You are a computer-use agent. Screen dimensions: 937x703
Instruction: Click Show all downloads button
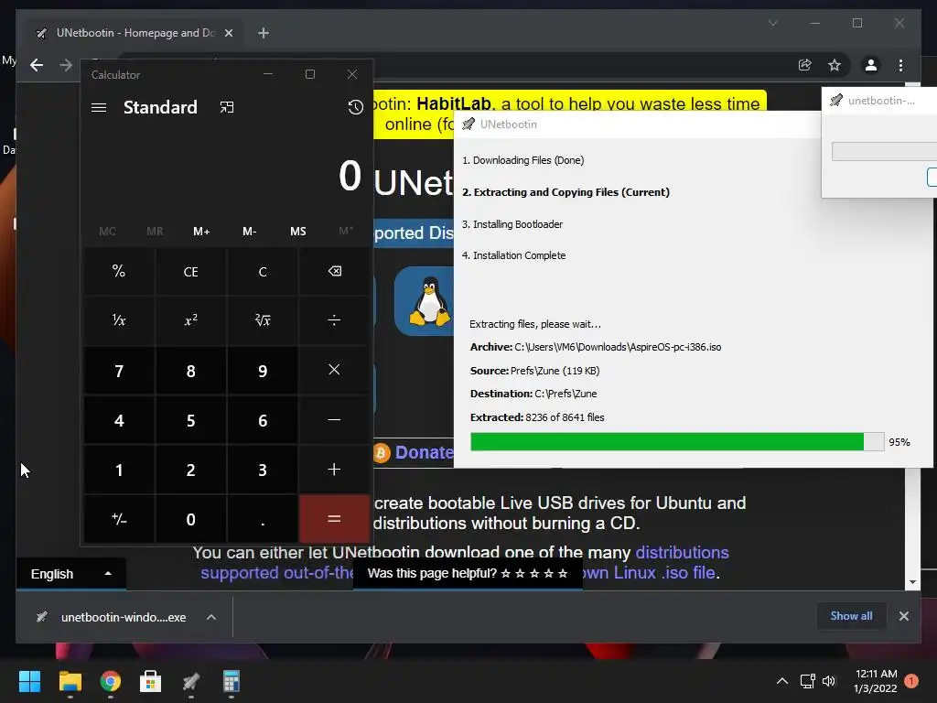click(851, 616)
